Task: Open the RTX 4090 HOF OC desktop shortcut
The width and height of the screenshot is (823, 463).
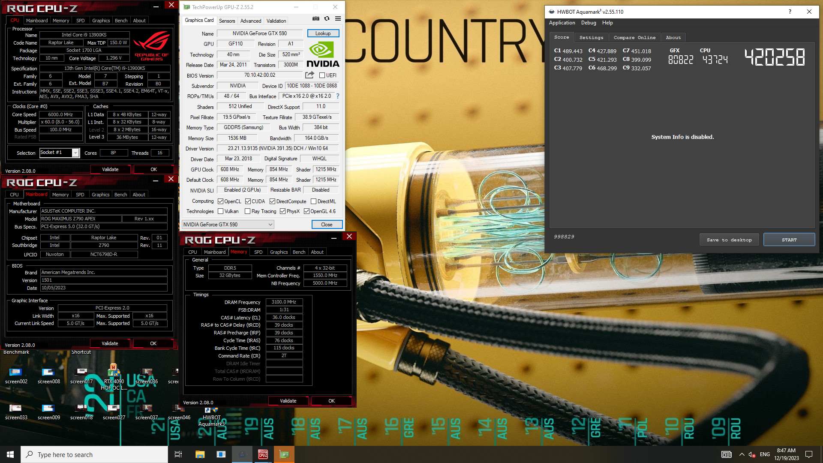Action: [x=114, y=377]
